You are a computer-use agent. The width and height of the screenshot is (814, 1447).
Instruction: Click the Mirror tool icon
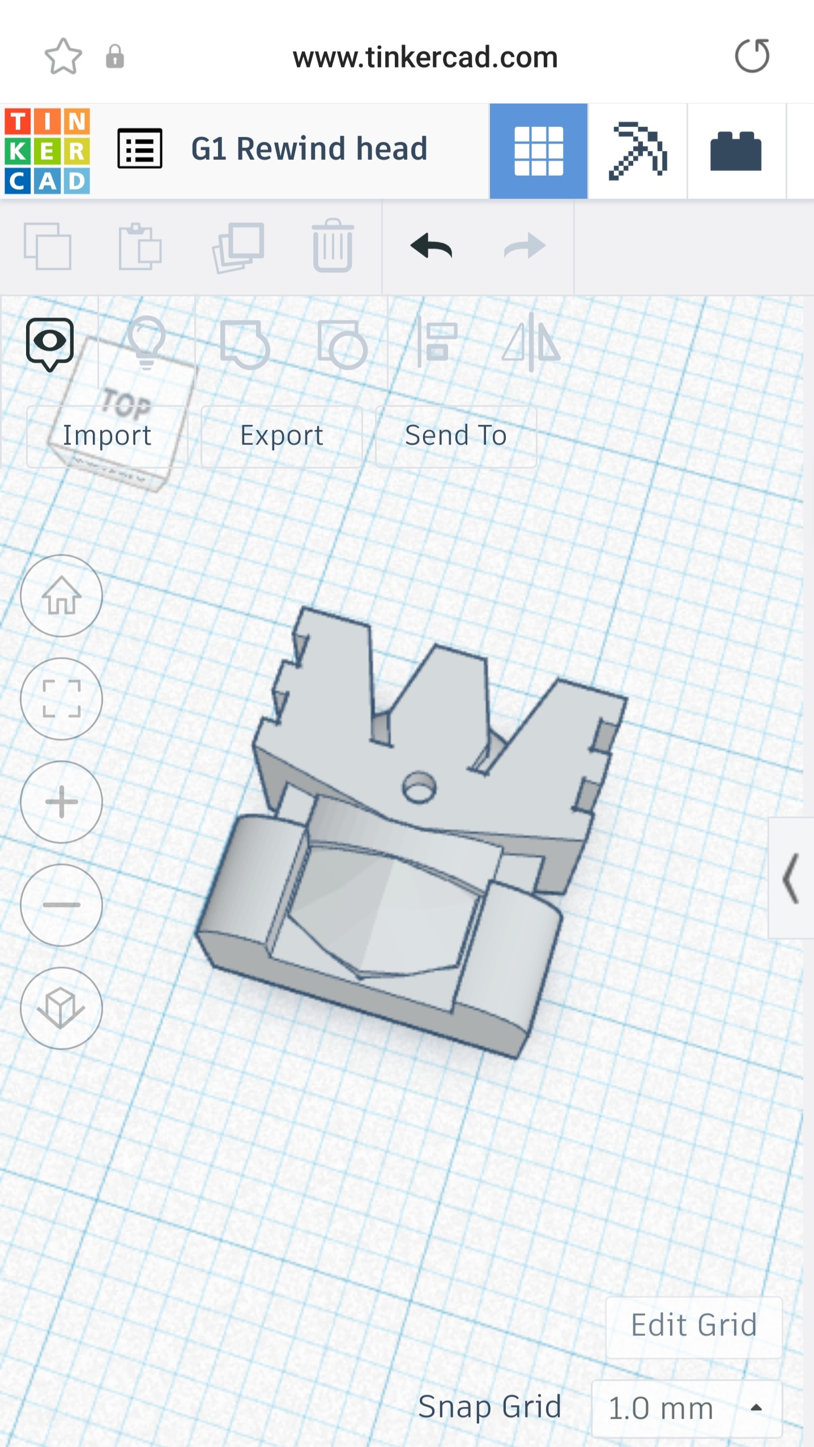(531, 342)
